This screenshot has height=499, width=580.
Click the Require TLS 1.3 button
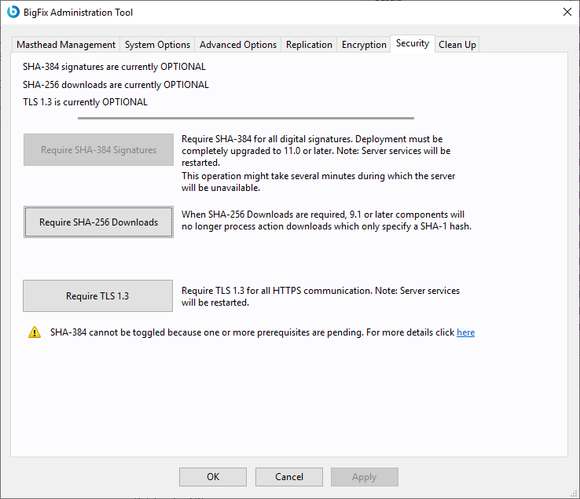pyautogui.click(x=97, y=296)
